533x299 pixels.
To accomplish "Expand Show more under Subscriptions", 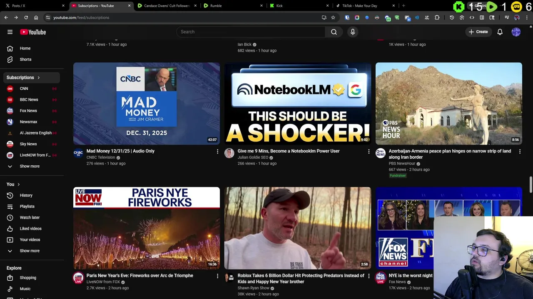I will [32, 166].
